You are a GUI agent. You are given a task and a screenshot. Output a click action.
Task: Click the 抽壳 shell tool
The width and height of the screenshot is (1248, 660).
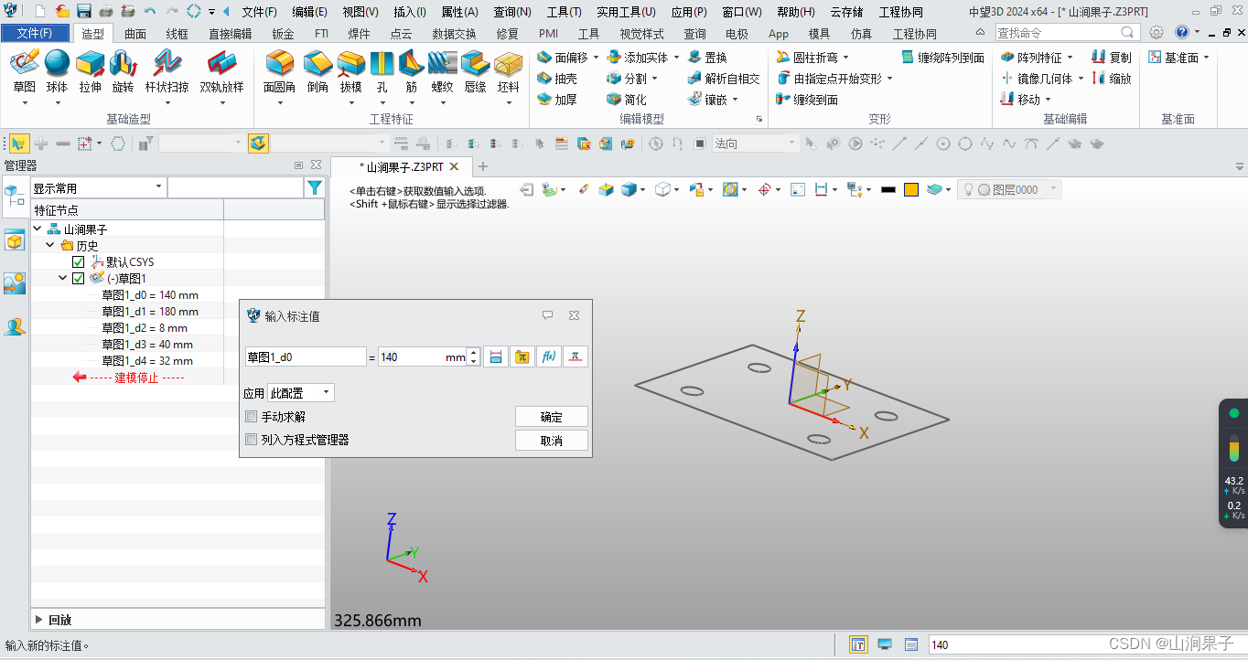(x=557, y=79)
